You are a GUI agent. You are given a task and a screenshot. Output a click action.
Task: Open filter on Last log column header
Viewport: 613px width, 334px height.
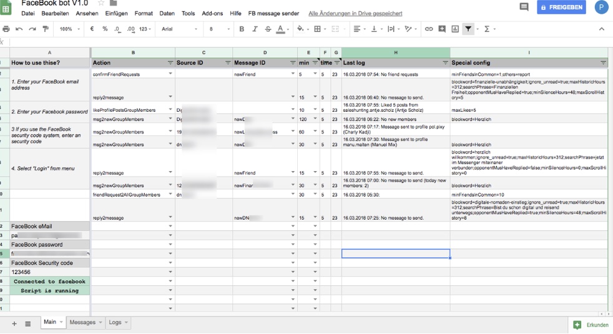click(x=445, y=62)
